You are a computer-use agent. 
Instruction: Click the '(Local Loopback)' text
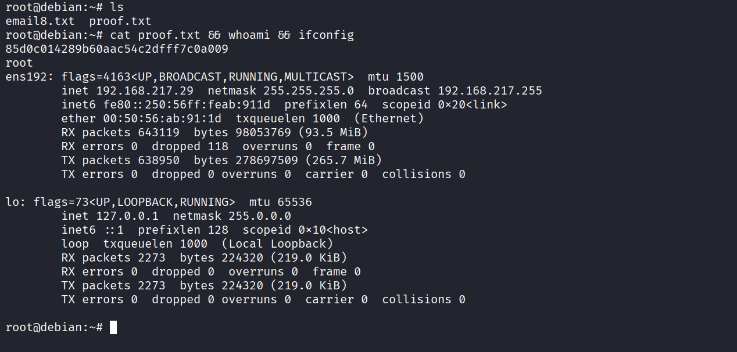[277, 244]
